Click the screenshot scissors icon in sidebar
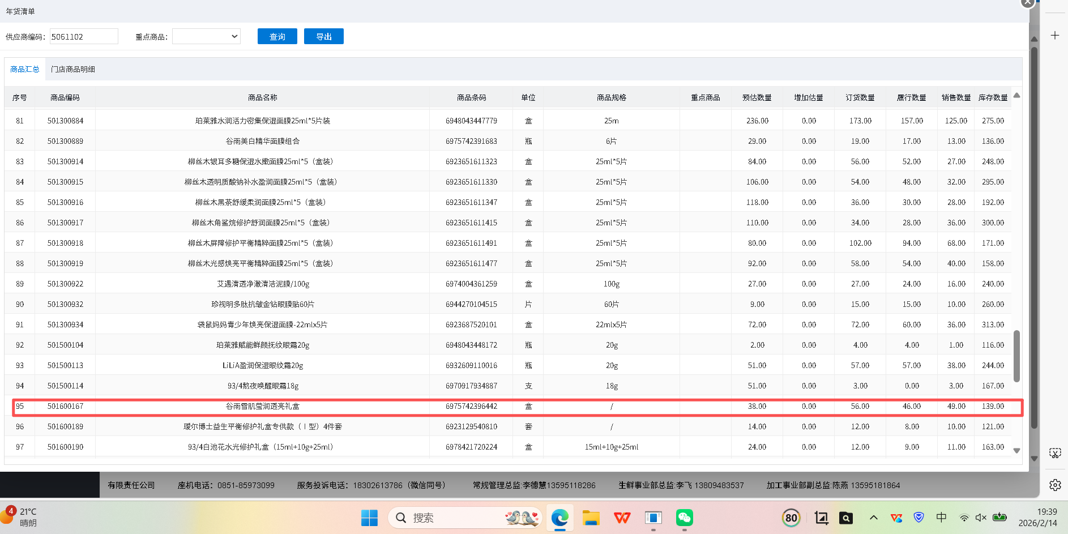The image size is (1068, 534). click(1054, 453)
